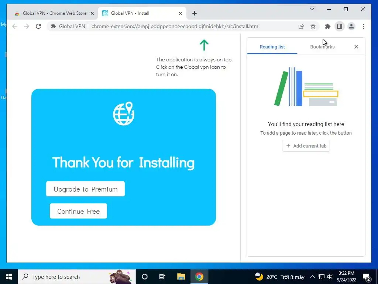The height and width of the screenshot is (284, 378).
Task: Click the extension puzzle icon in address bar
Action: pyautogui.click(x=54, y=26)
